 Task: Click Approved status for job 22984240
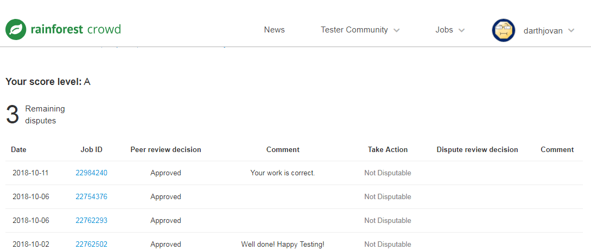tap(166, 173)
